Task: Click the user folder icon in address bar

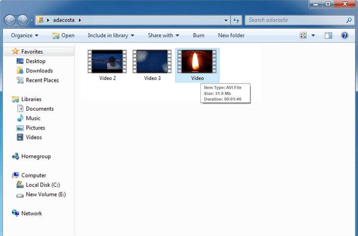Action: [40, 20]
